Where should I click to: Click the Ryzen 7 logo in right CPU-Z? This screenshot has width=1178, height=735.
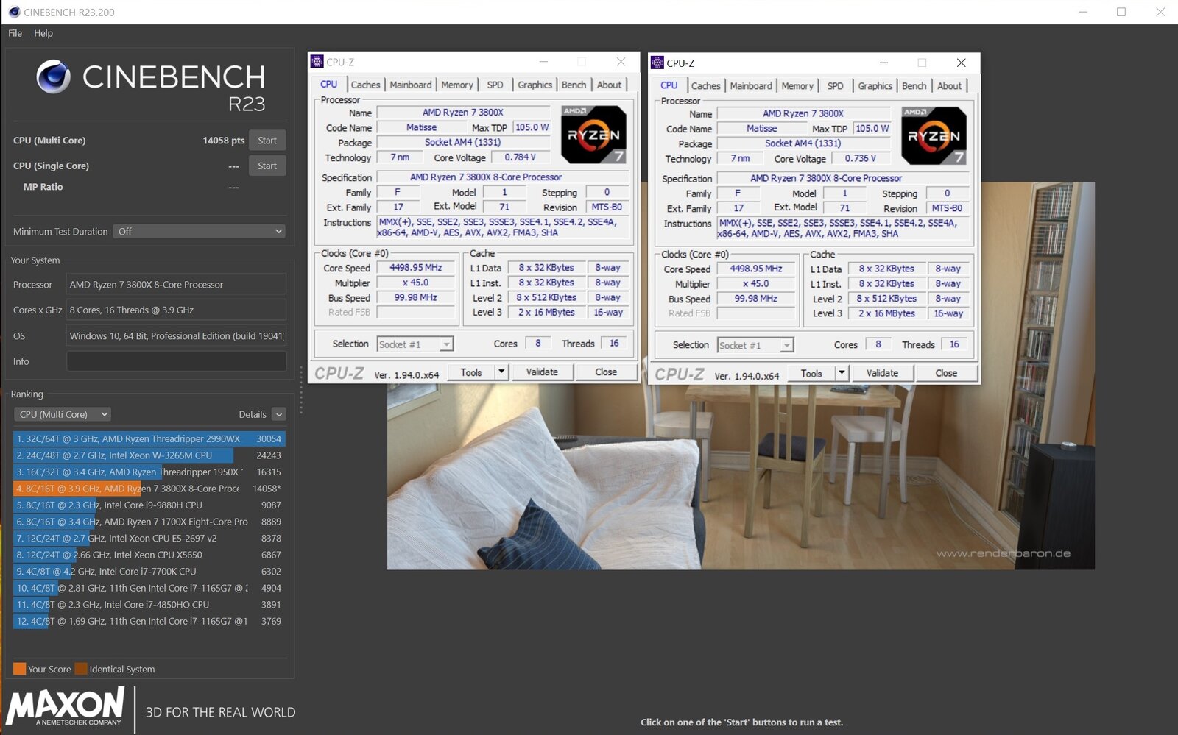(934, 135)
